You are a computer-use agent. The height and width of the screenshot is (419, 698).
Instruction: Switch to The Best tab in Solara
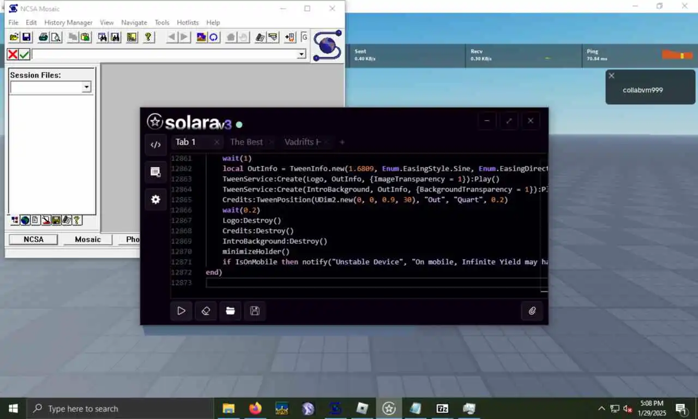pyautogui.click(x=246, y=142)
